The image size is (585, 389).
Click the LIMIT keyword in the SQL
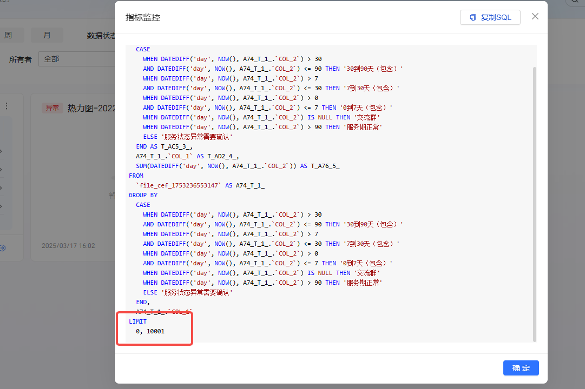click(137, 321)
